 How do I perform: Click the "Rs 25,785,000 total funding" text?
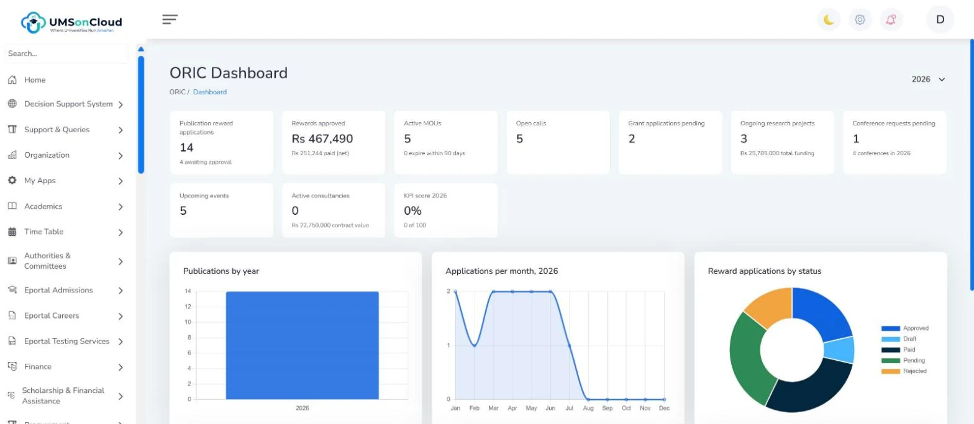tap(777, 153)
